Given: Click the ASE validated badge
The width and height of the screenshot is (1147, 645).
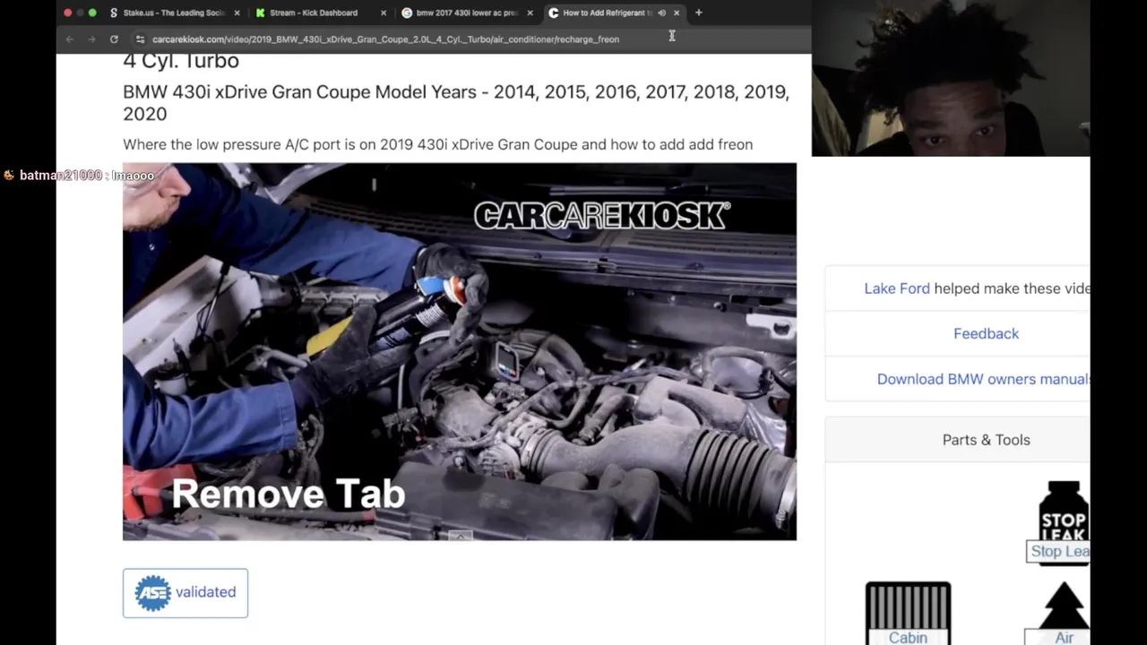Looking at the screenshot, I should (x=185, y=593).
